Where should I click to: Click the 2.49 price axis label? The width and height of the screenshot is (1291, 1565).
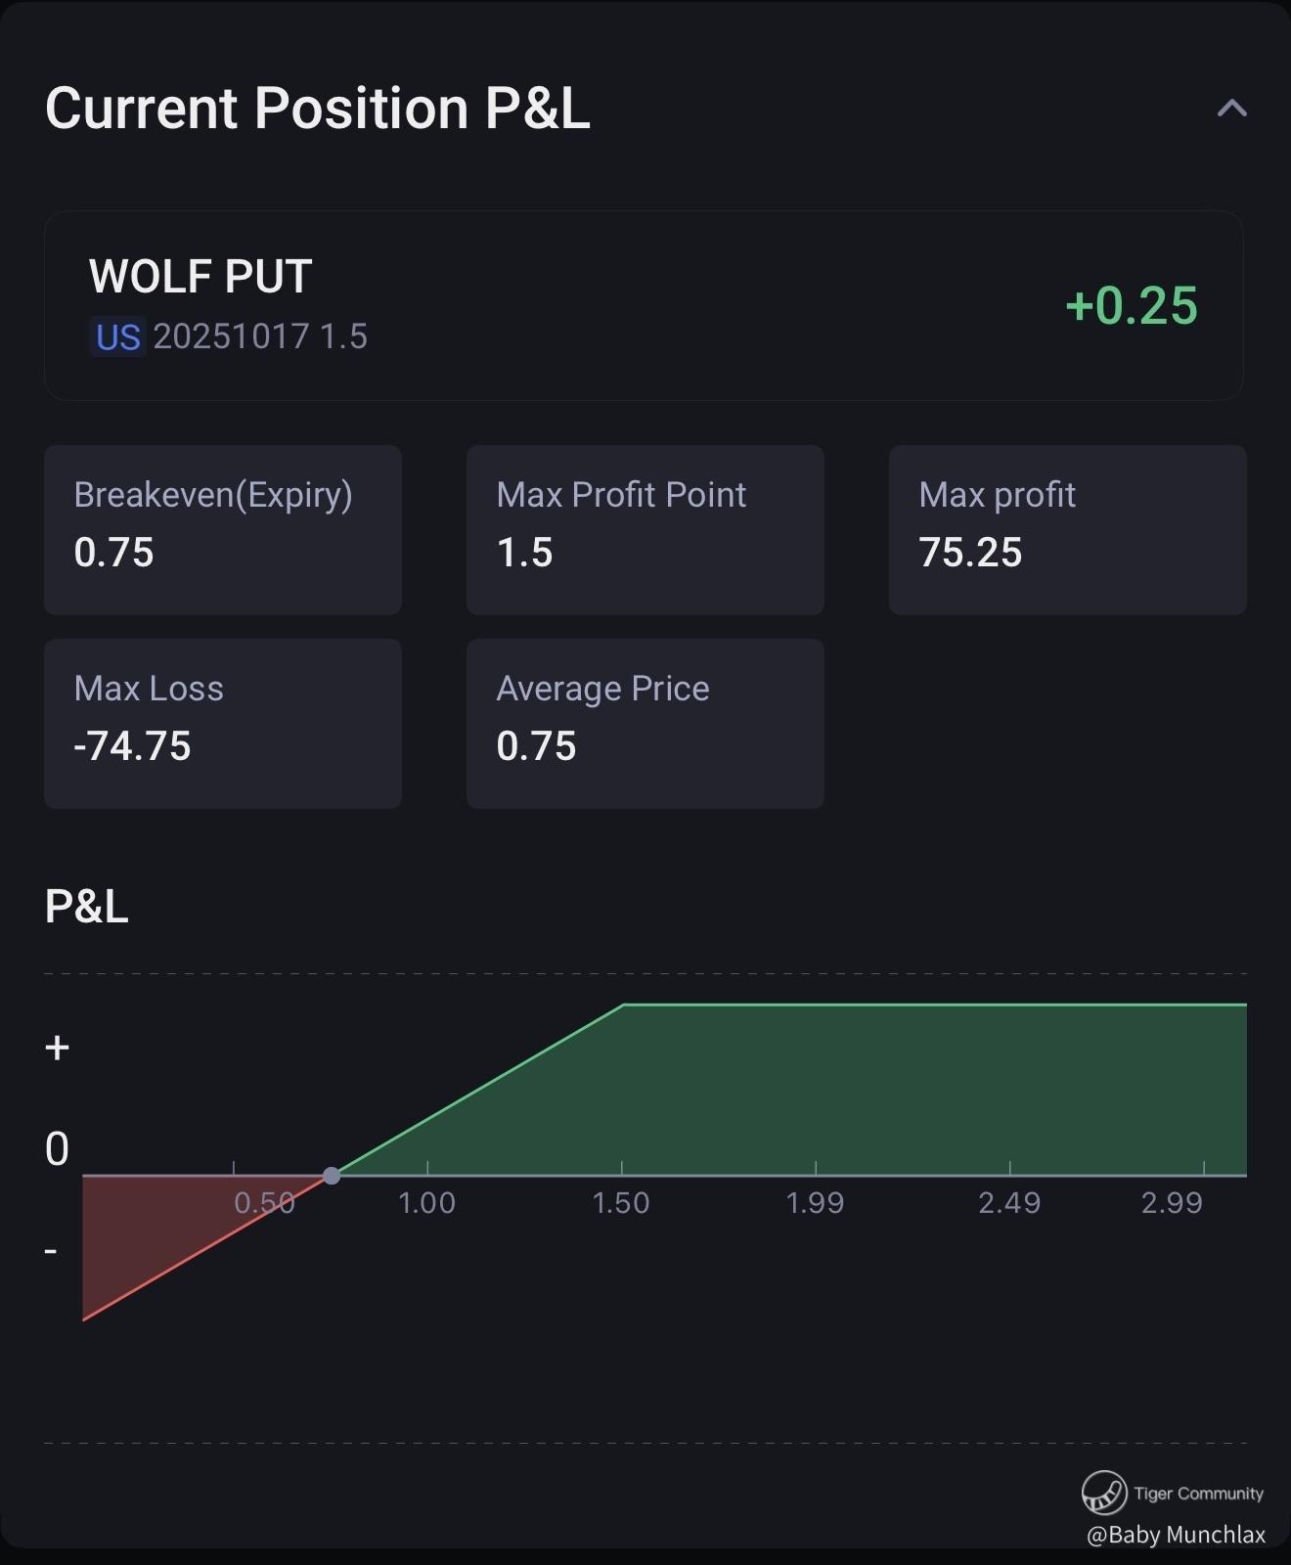[1009, 1203]
